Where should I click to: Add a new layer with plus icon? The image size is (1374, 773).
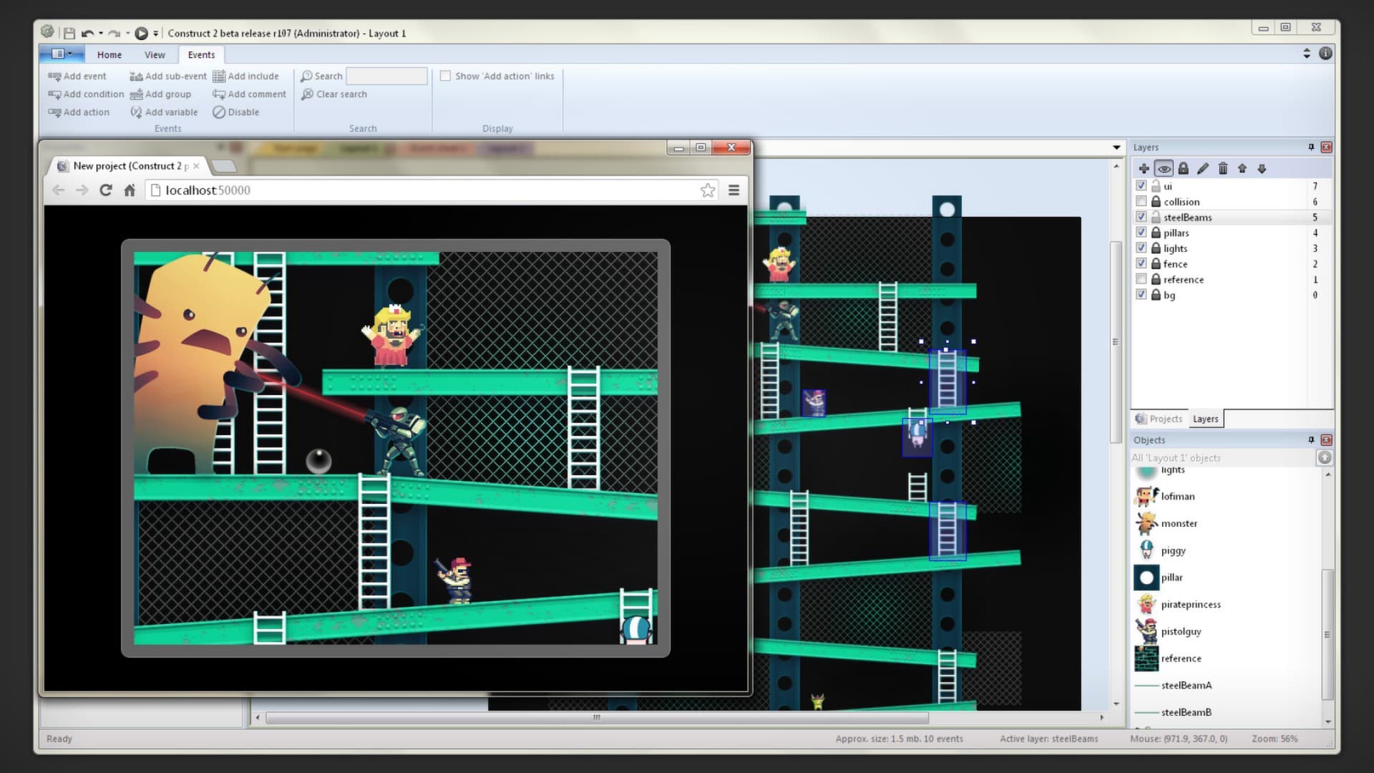(x=1144, y=168)
